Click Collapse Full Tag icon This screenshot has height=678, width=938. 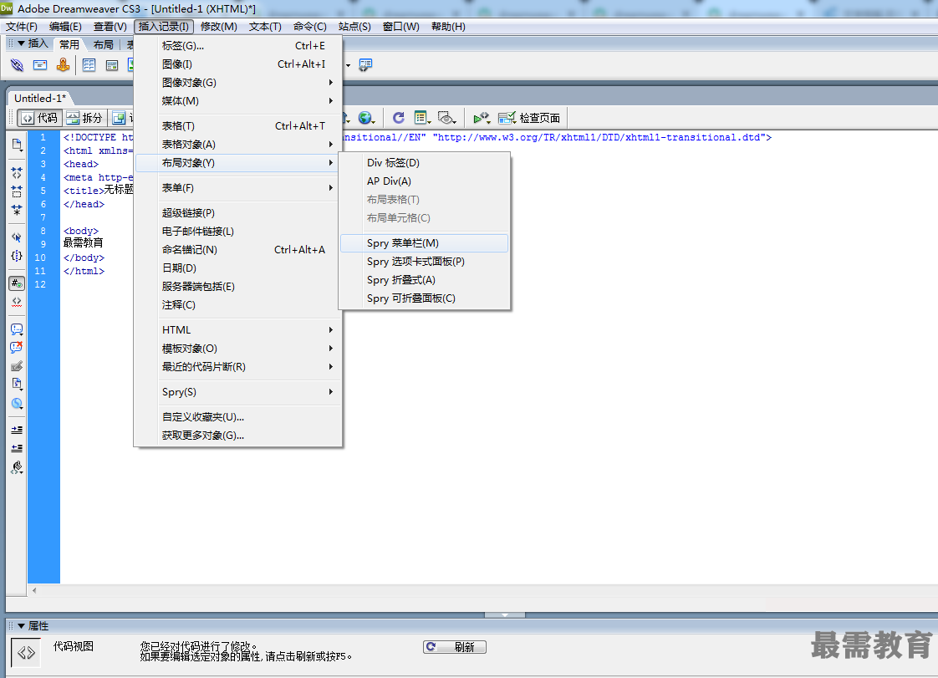[17, 173]
